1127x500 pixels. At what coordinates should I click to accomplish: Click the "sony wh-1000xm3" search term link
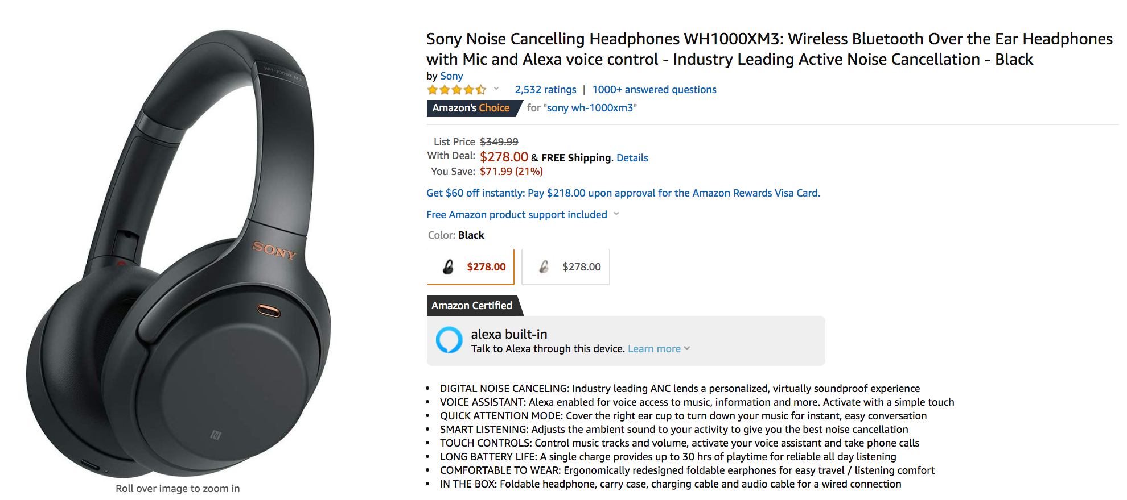(x=590, y=108)
